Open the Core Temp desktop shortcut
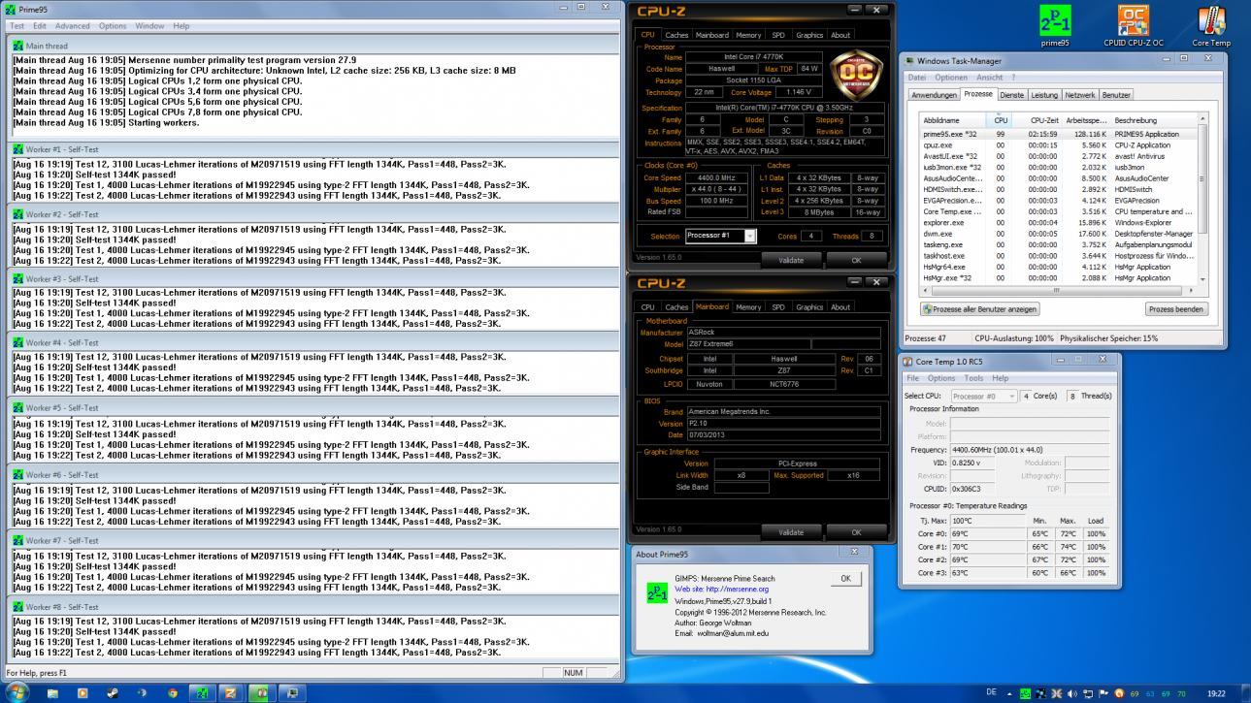Image resolution: width=1251 pixels, height=703 pixels. (1211, 26)
